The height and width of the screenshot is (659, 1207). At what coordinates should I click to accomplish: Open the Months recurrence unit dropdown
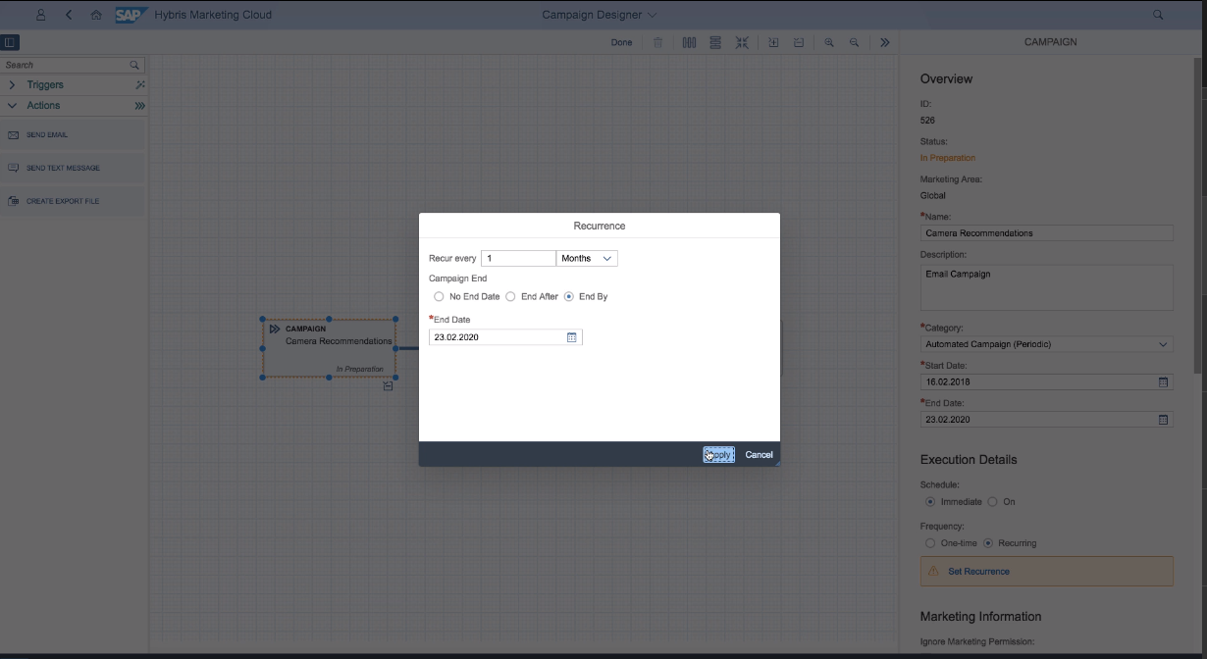(x=587, y=259)
